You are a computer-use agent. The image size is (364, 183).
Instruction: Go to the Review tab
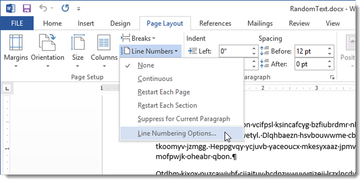coord(299,23)
